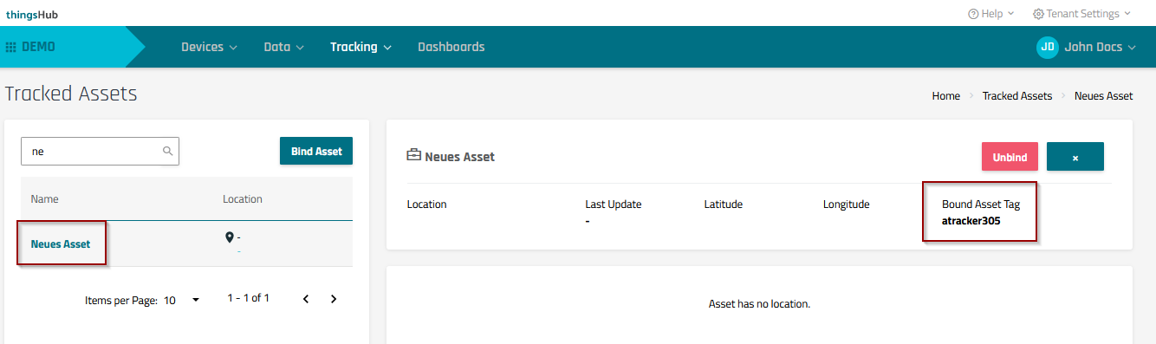
Task: Click the Bind Asset button
Action: (x=316, y=151)
